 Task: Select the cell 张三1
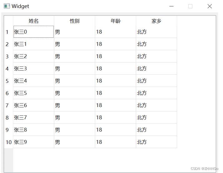pos(33,44)
